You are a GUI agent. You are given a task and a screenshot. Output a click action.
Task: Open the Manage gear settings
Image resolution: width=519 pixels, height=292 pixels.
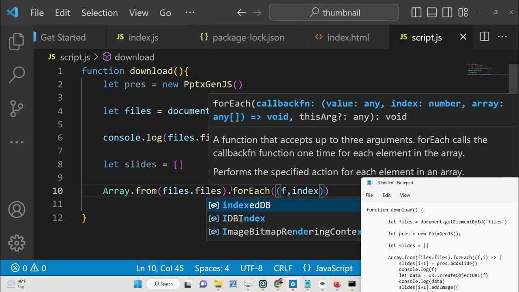coord(17,243)
